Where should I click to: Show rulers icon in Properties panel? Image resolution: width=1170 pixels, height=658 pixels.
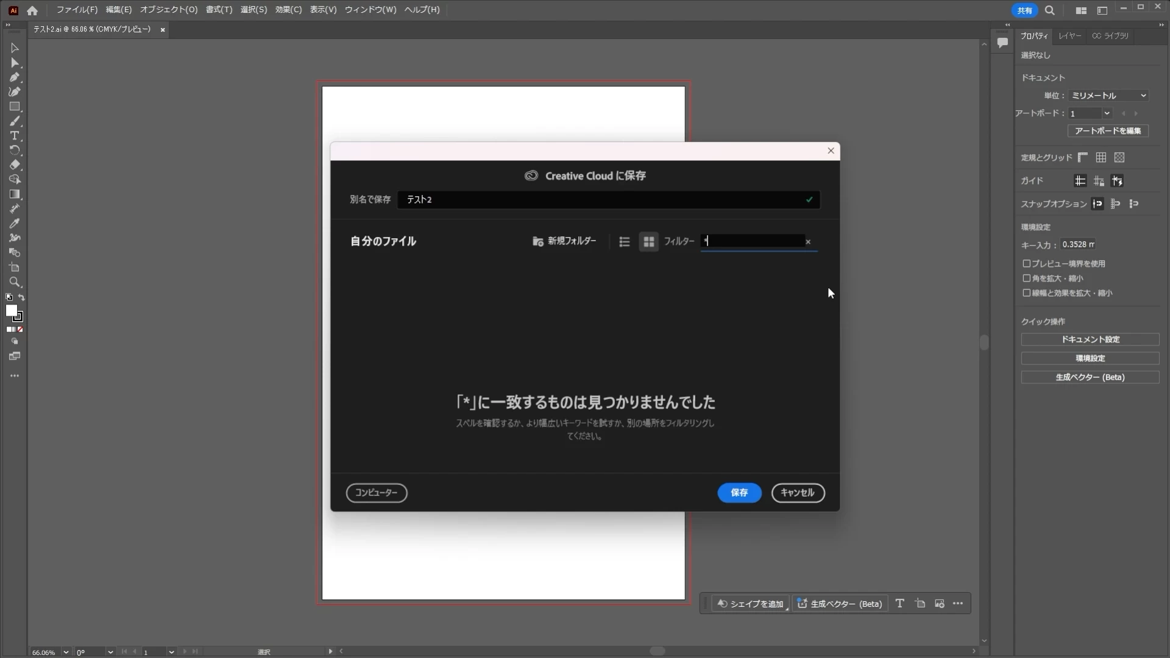[x=1083, y=158]
